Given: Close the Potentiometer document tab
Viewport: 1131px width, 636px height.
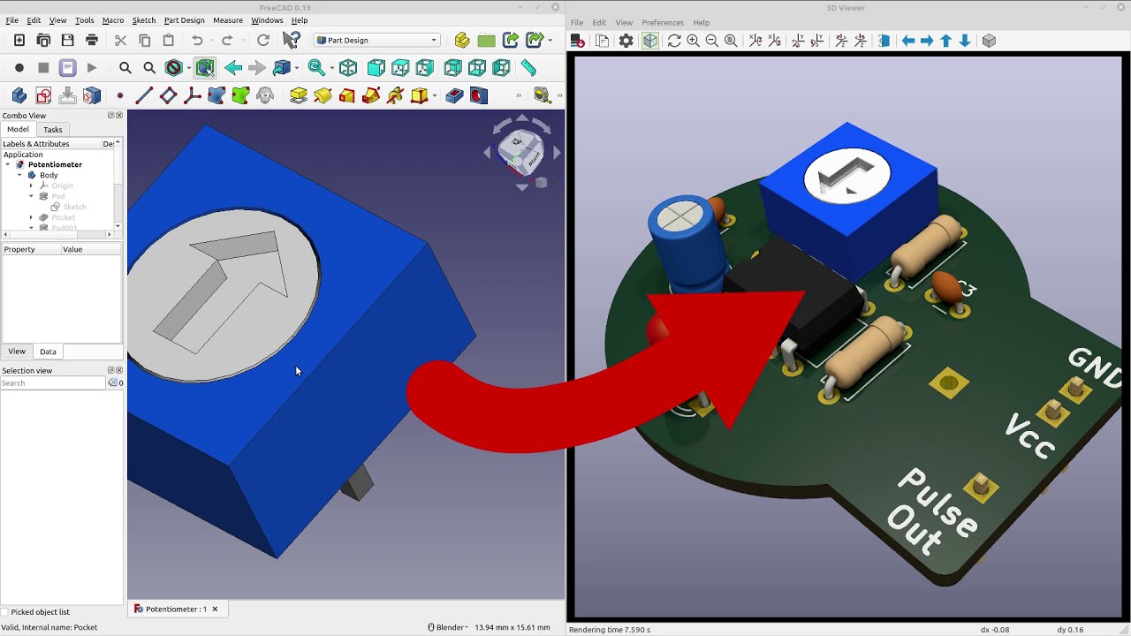Looking at the screenshot, I should coord(215,609).
